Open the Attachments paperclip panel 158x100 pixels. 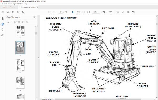[x=3, y=35]
